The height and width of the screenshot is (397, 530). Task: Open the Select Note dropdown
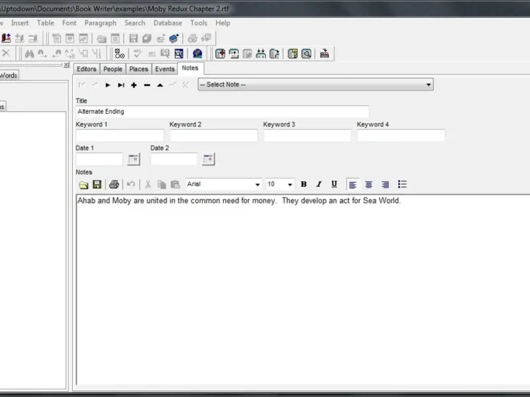click(428, 85)
